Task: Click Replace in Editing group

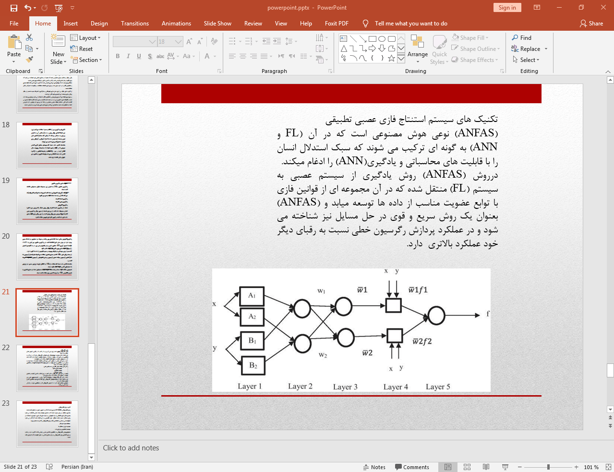Action: coord(526,48)
